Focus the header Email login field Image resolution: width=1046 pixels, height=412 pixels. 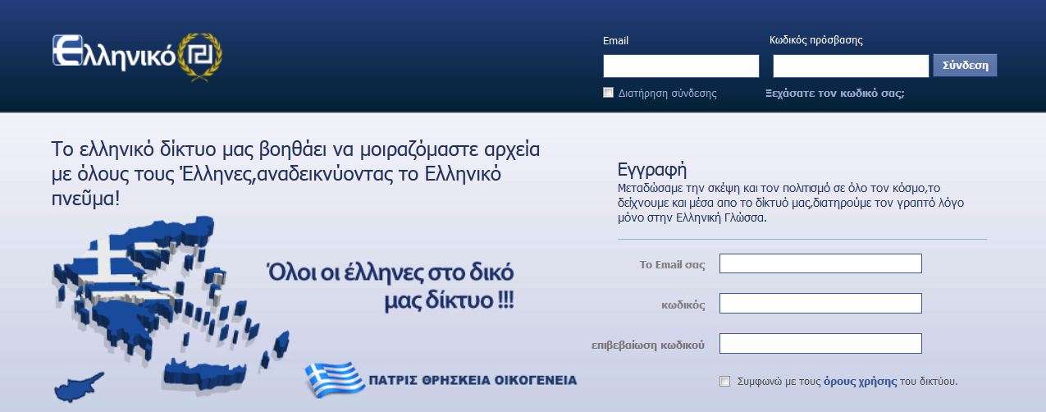click(x=681, y=66)
